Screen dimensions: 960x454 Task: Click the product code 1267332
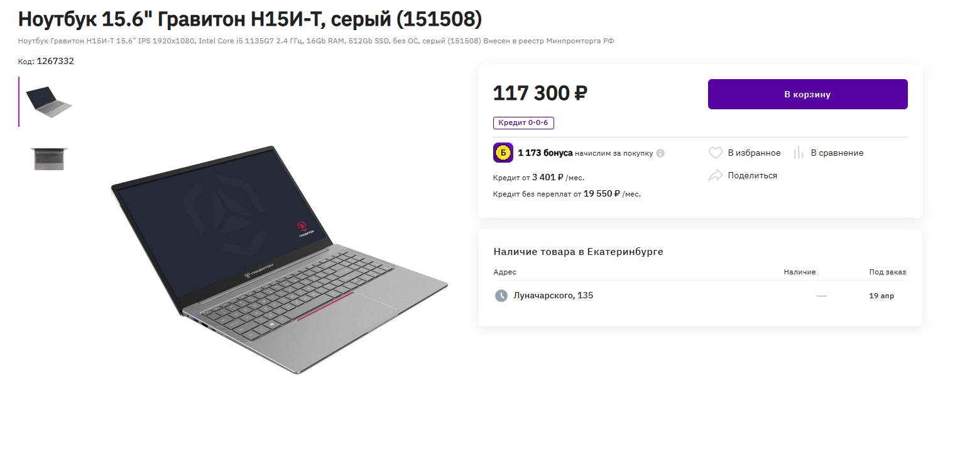55,62
